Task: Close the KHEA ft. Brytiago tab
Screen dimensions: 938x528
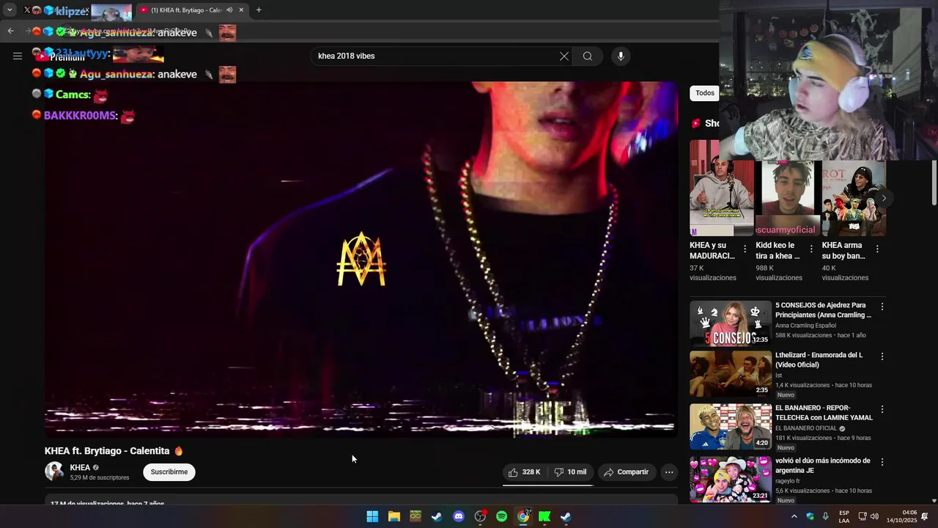Action: point(241,10)
